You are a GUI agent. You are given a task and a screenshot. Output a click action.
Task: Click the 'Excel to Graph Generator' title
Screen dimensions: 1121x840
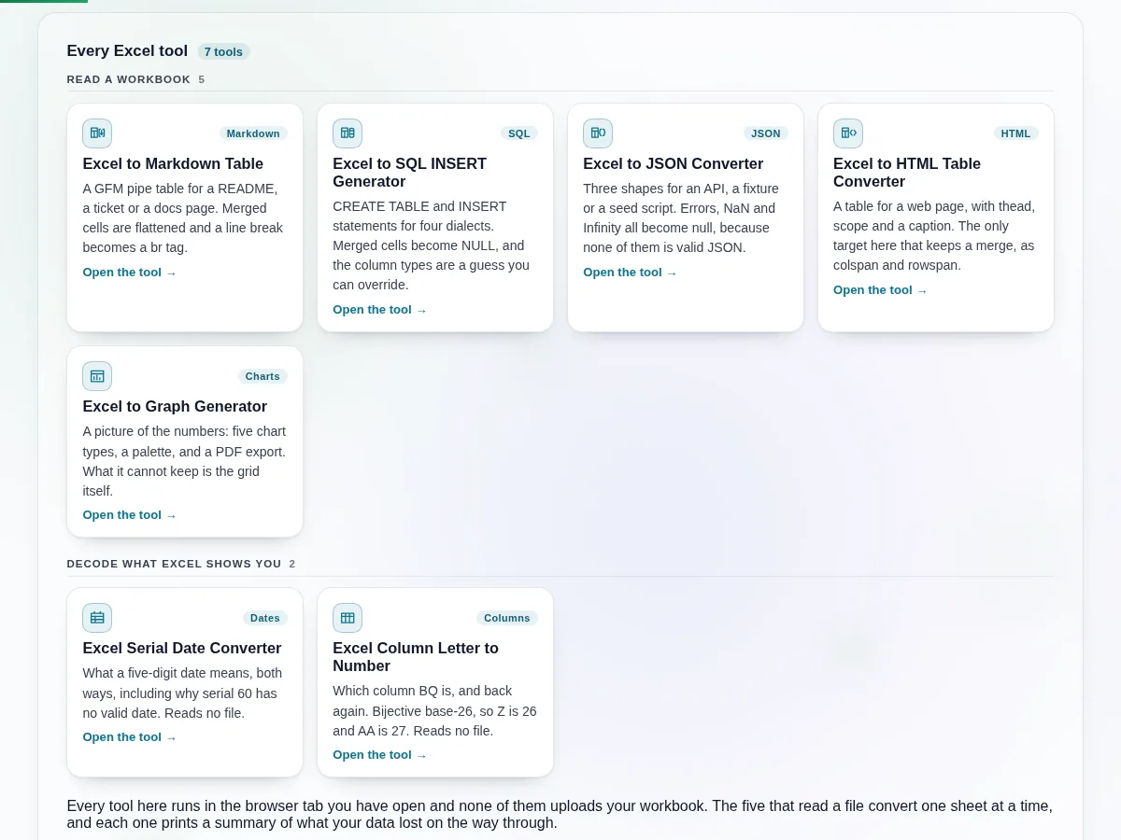click(x=175, y=407)
